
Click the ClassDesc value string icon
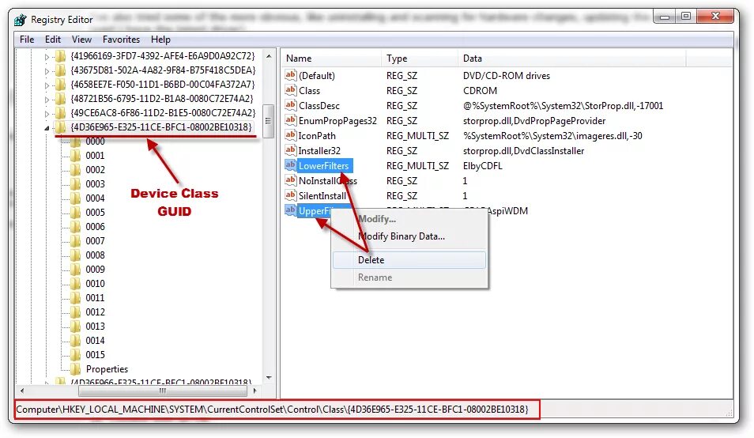click(290, 105)
